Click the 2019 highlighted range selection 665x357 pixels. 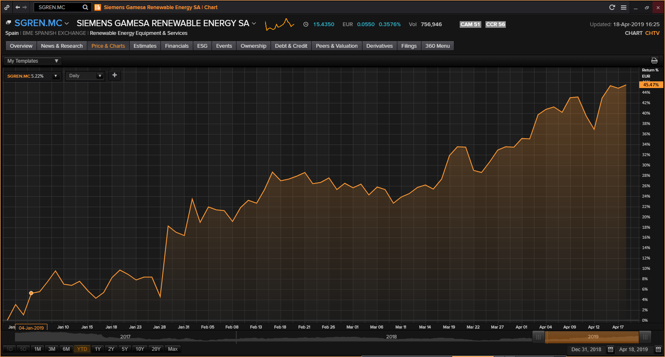pos(592,337)
